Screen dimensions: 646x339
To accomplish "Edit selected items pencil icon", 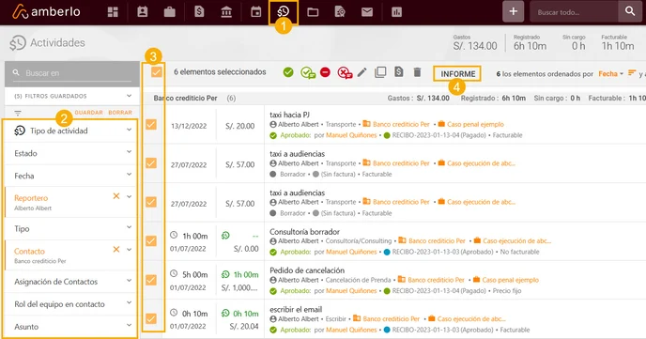I will tap(361, 72).
